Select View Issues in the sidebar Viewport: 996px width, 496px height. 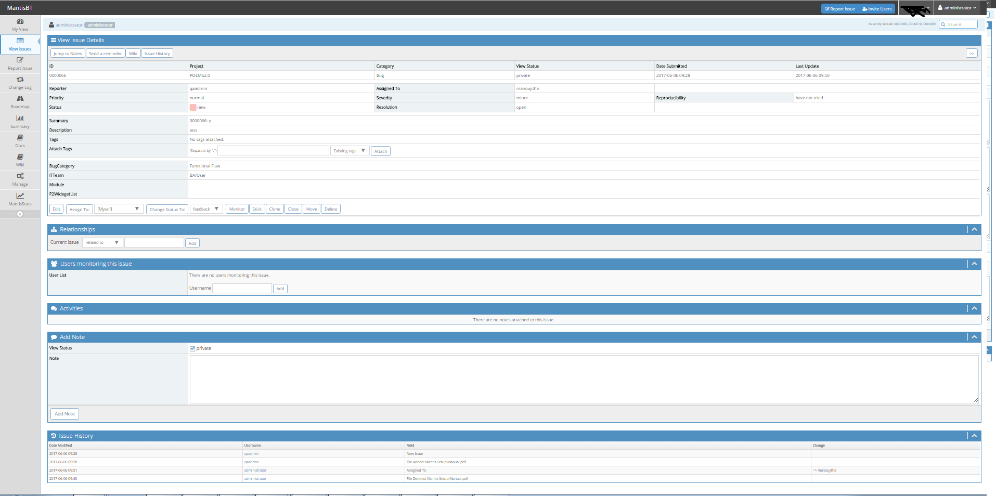tap(20, 44)
